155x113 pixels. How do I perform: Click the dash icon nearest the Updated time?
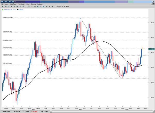[52, 6]
